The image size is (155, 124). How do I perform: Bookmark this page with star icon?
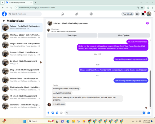click(142, 8)
